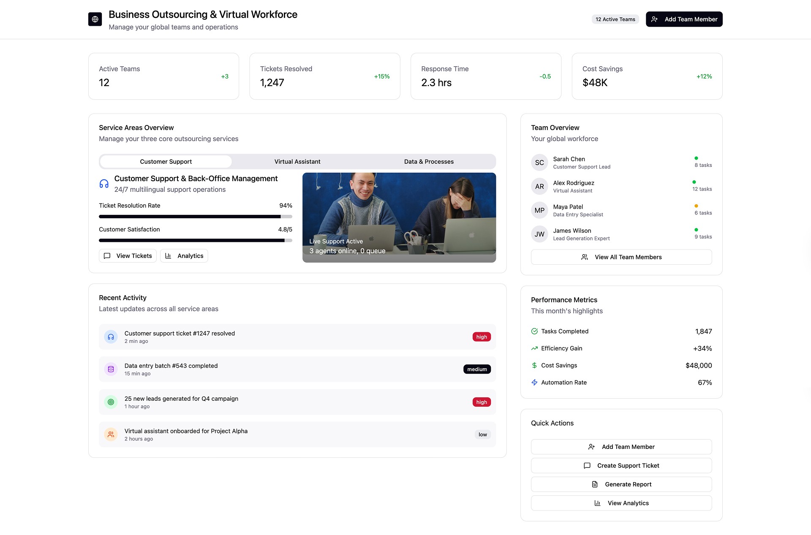Click the Efficiency Gain trend arrow icon
The image size is (811, 535).
click(534, 348)
